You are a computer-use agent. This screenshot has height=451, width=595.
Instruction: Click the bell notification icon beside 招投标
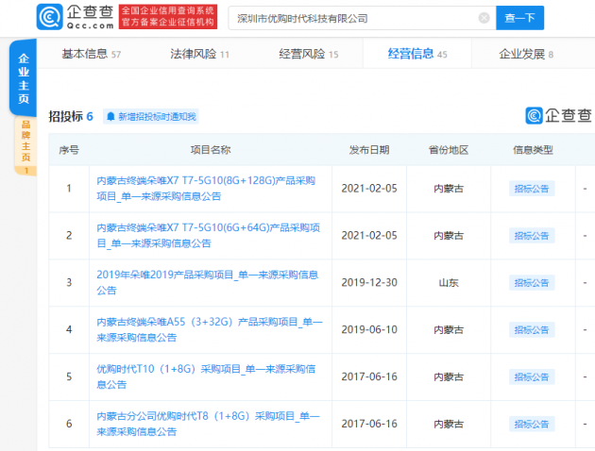coord(110,116)
